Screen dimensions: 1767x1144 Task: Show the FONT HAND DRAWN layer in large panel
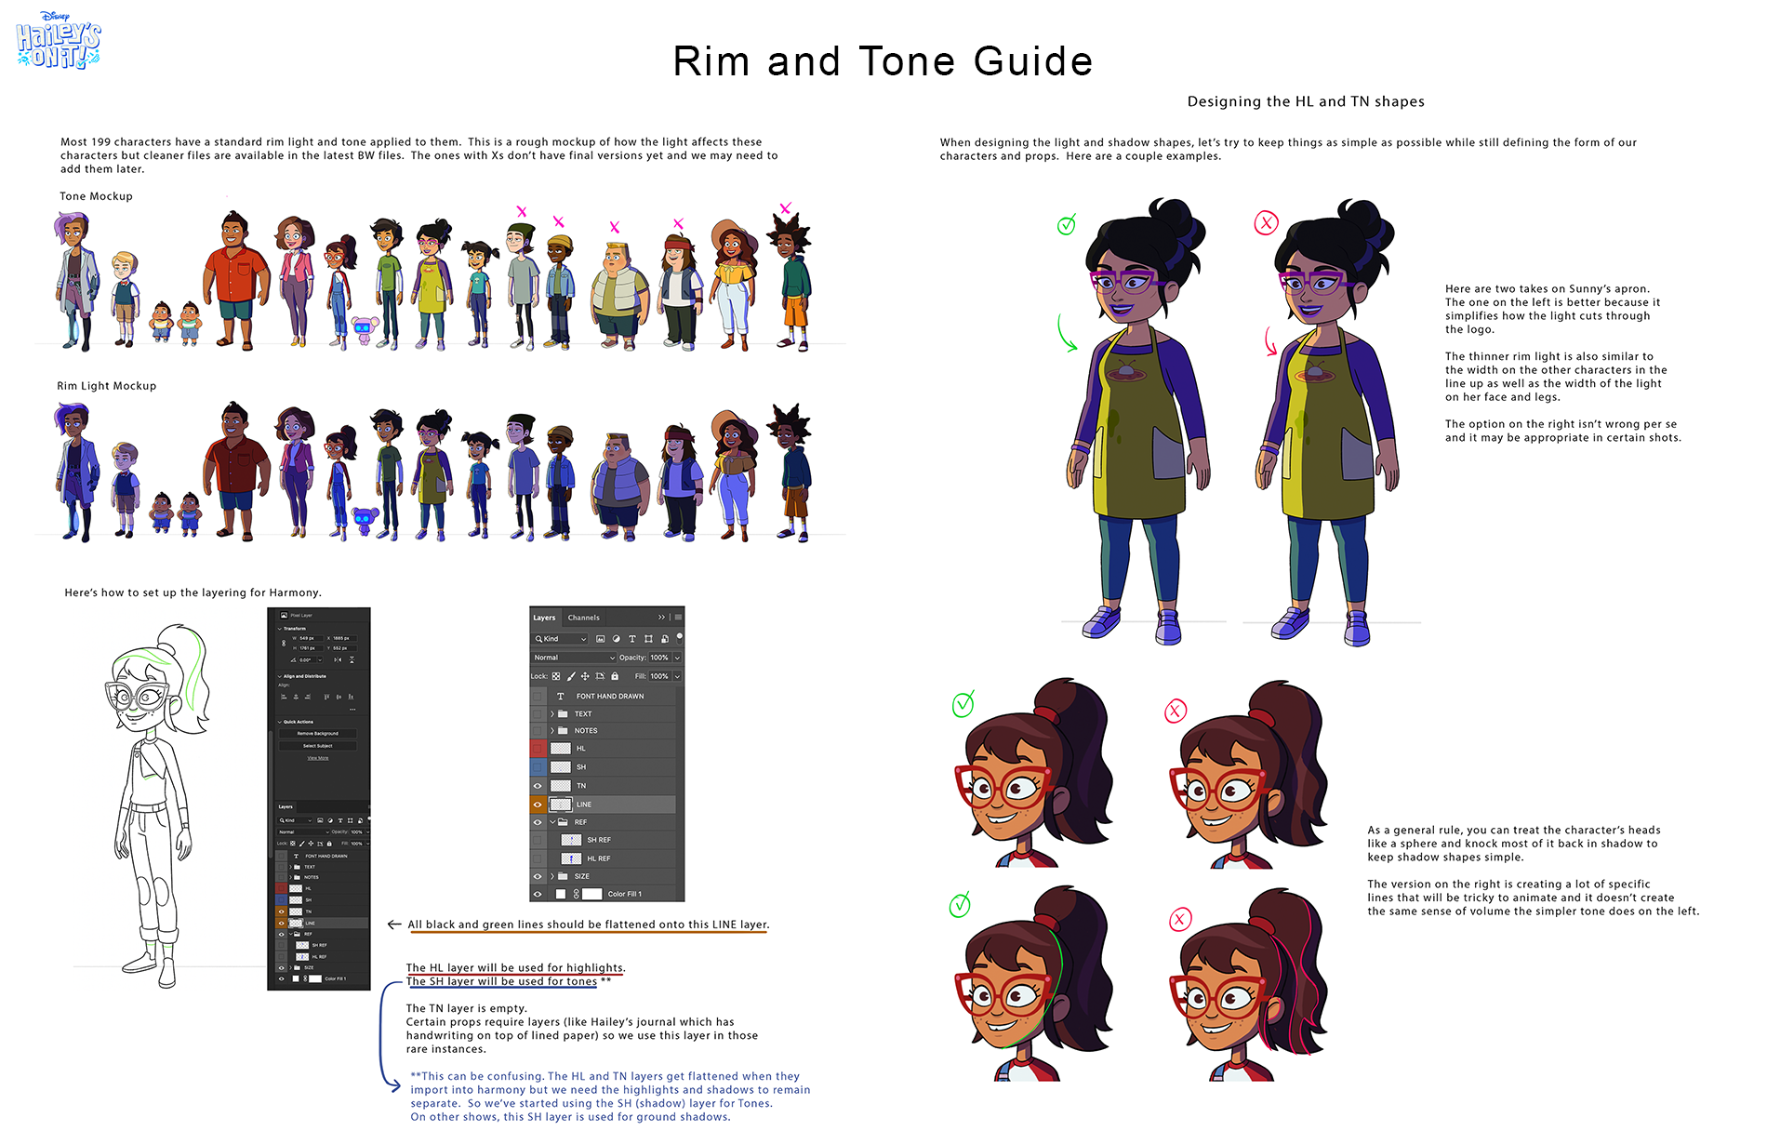coord(538,696)
